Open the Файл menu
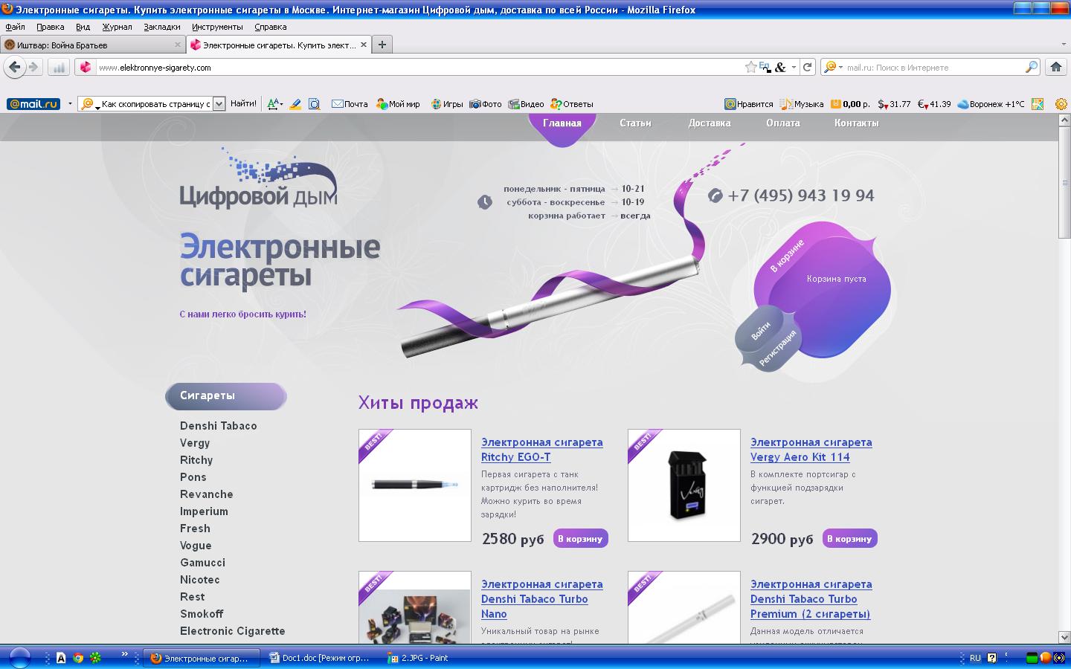This screenshot has height=669, width=1071. [15, 27]
